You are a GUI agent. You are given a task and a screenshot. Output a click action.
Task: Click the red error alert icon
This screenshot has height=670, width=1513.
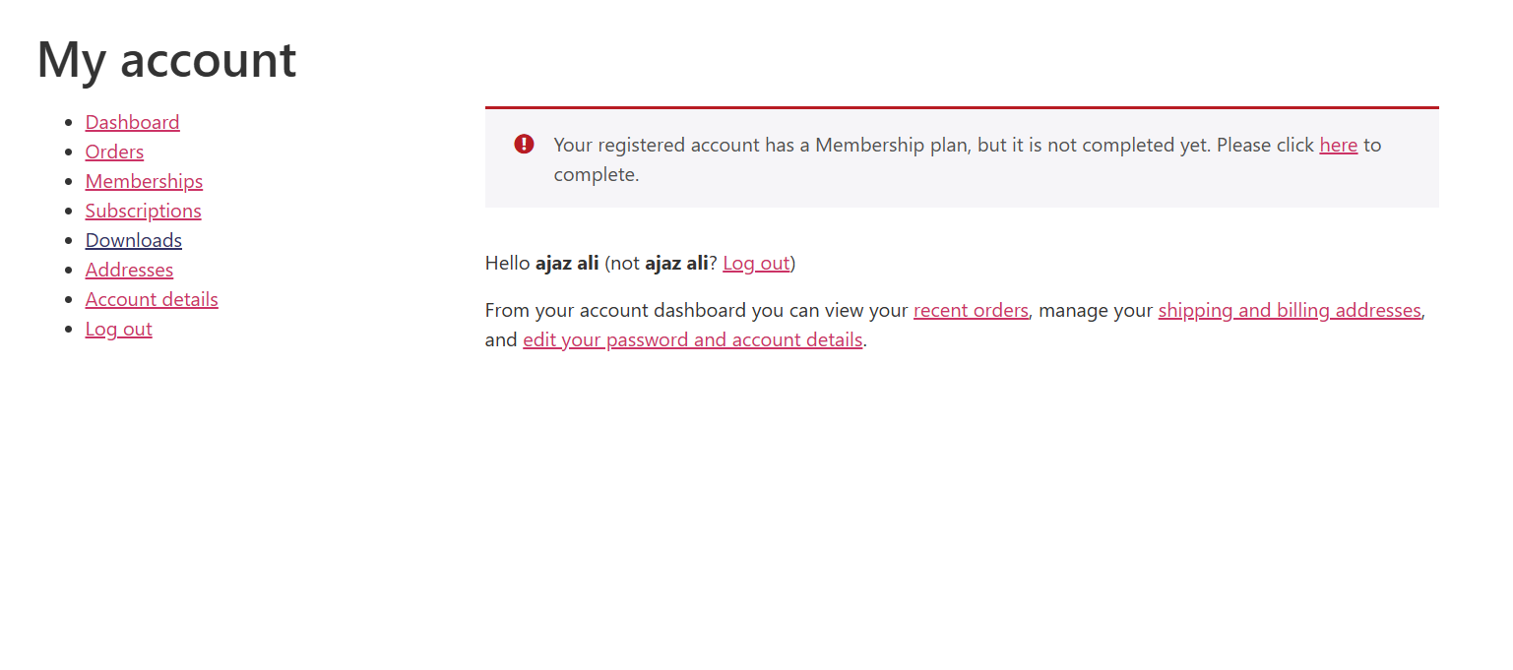524,145
